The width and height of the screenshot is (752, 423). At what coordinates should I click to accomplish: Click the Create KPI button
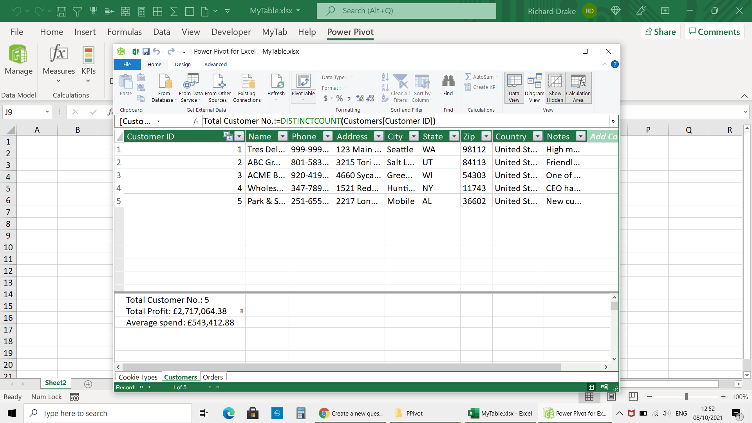pos(481,87)
